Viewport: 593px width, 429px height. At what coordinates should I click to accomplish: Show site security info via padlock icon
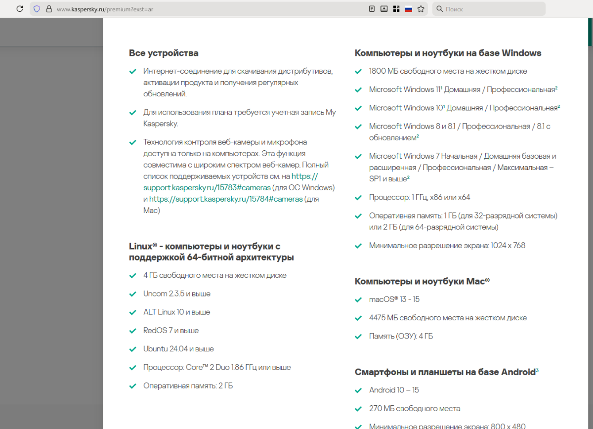(48, 9)
